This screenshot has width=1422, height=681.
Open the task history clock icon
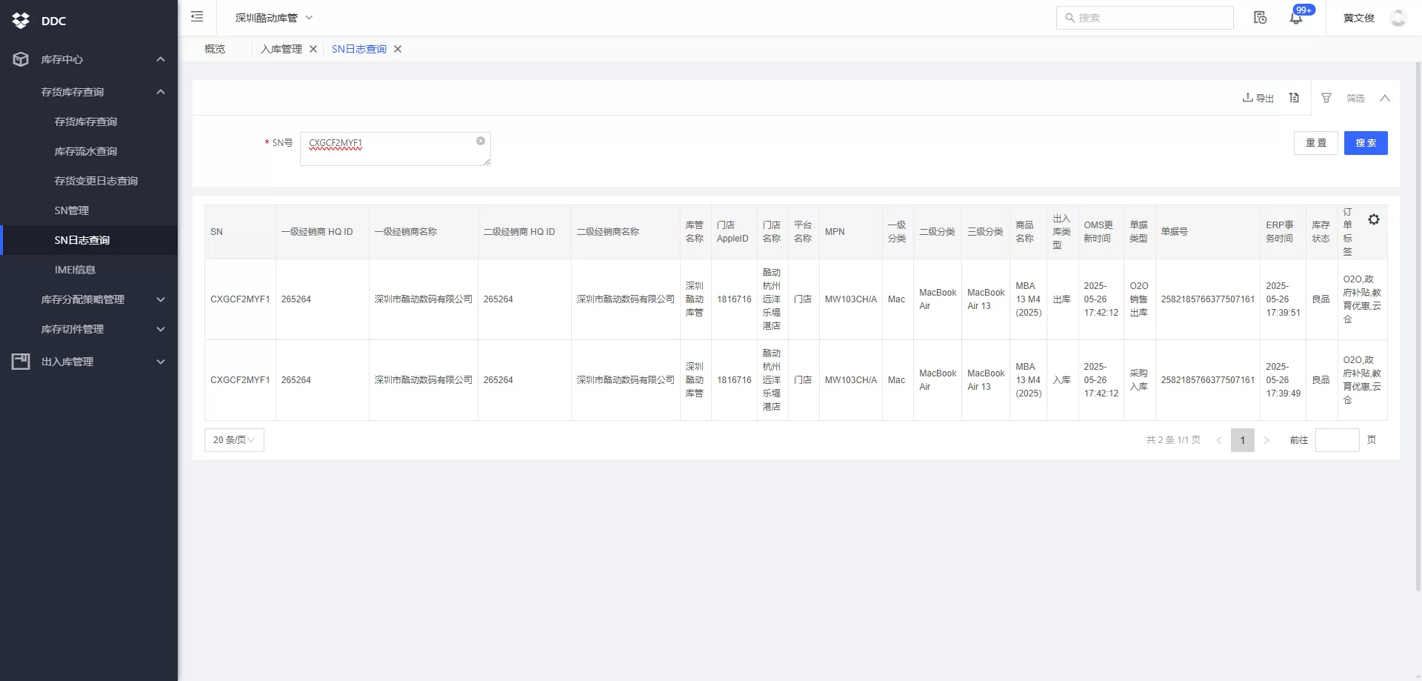pos(1260,18)
